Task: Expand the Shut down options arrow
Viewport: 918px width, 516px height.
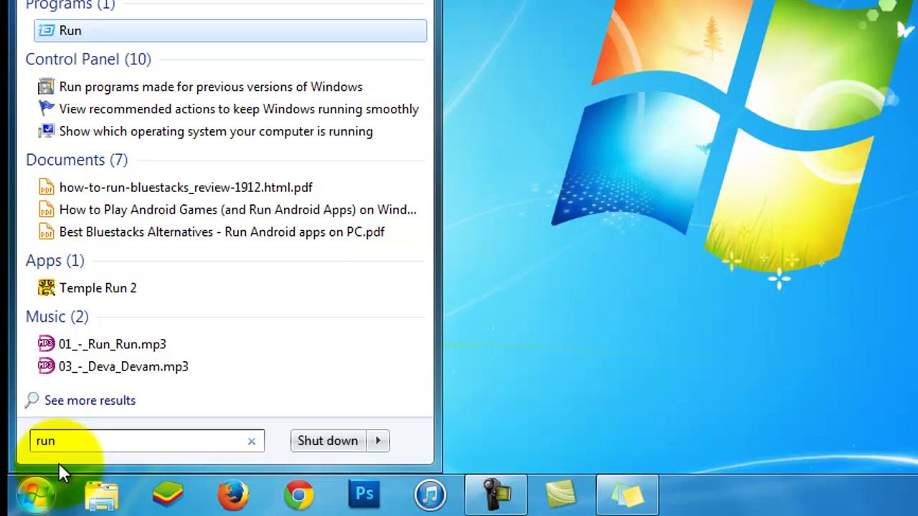Action: (378, 441)
